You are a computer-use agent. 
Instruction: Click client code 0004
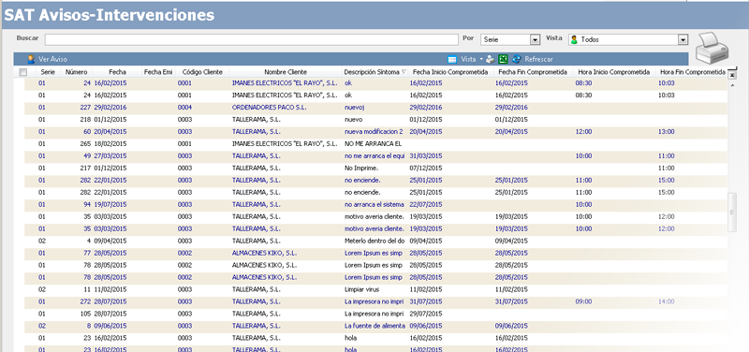tap(184, 108)
